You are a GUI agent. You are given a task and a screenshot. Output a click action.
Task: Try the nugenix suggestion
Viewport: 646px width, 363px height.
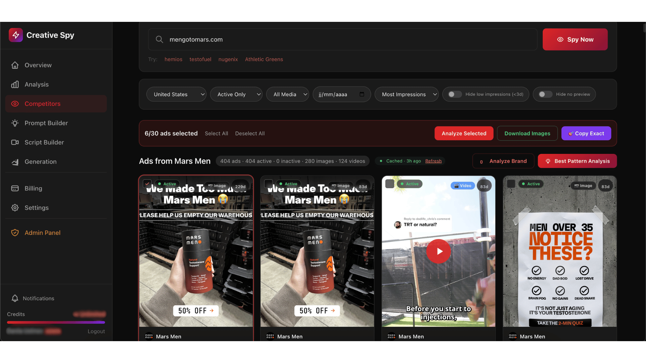click(x=228, y=59)
